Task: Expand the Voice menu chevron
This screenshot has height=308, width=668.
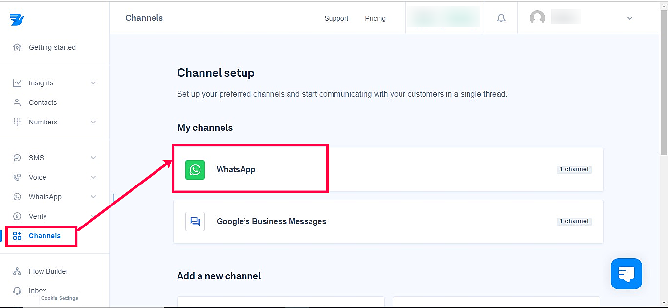Action: coord(93,177)
